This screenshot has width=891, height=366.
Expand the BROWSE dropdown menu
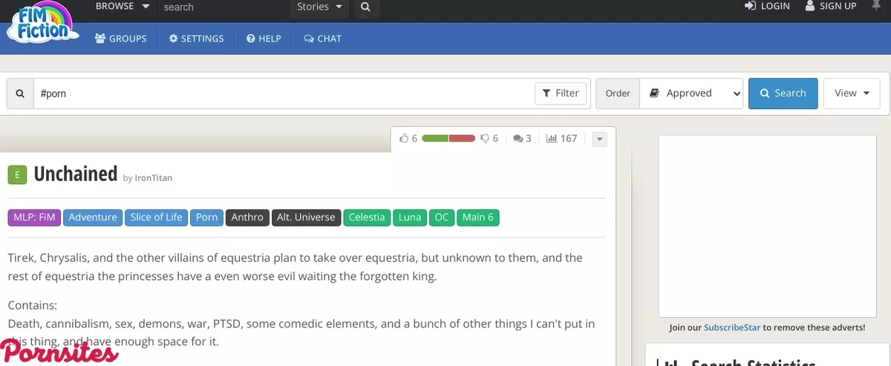click(123, 7)
